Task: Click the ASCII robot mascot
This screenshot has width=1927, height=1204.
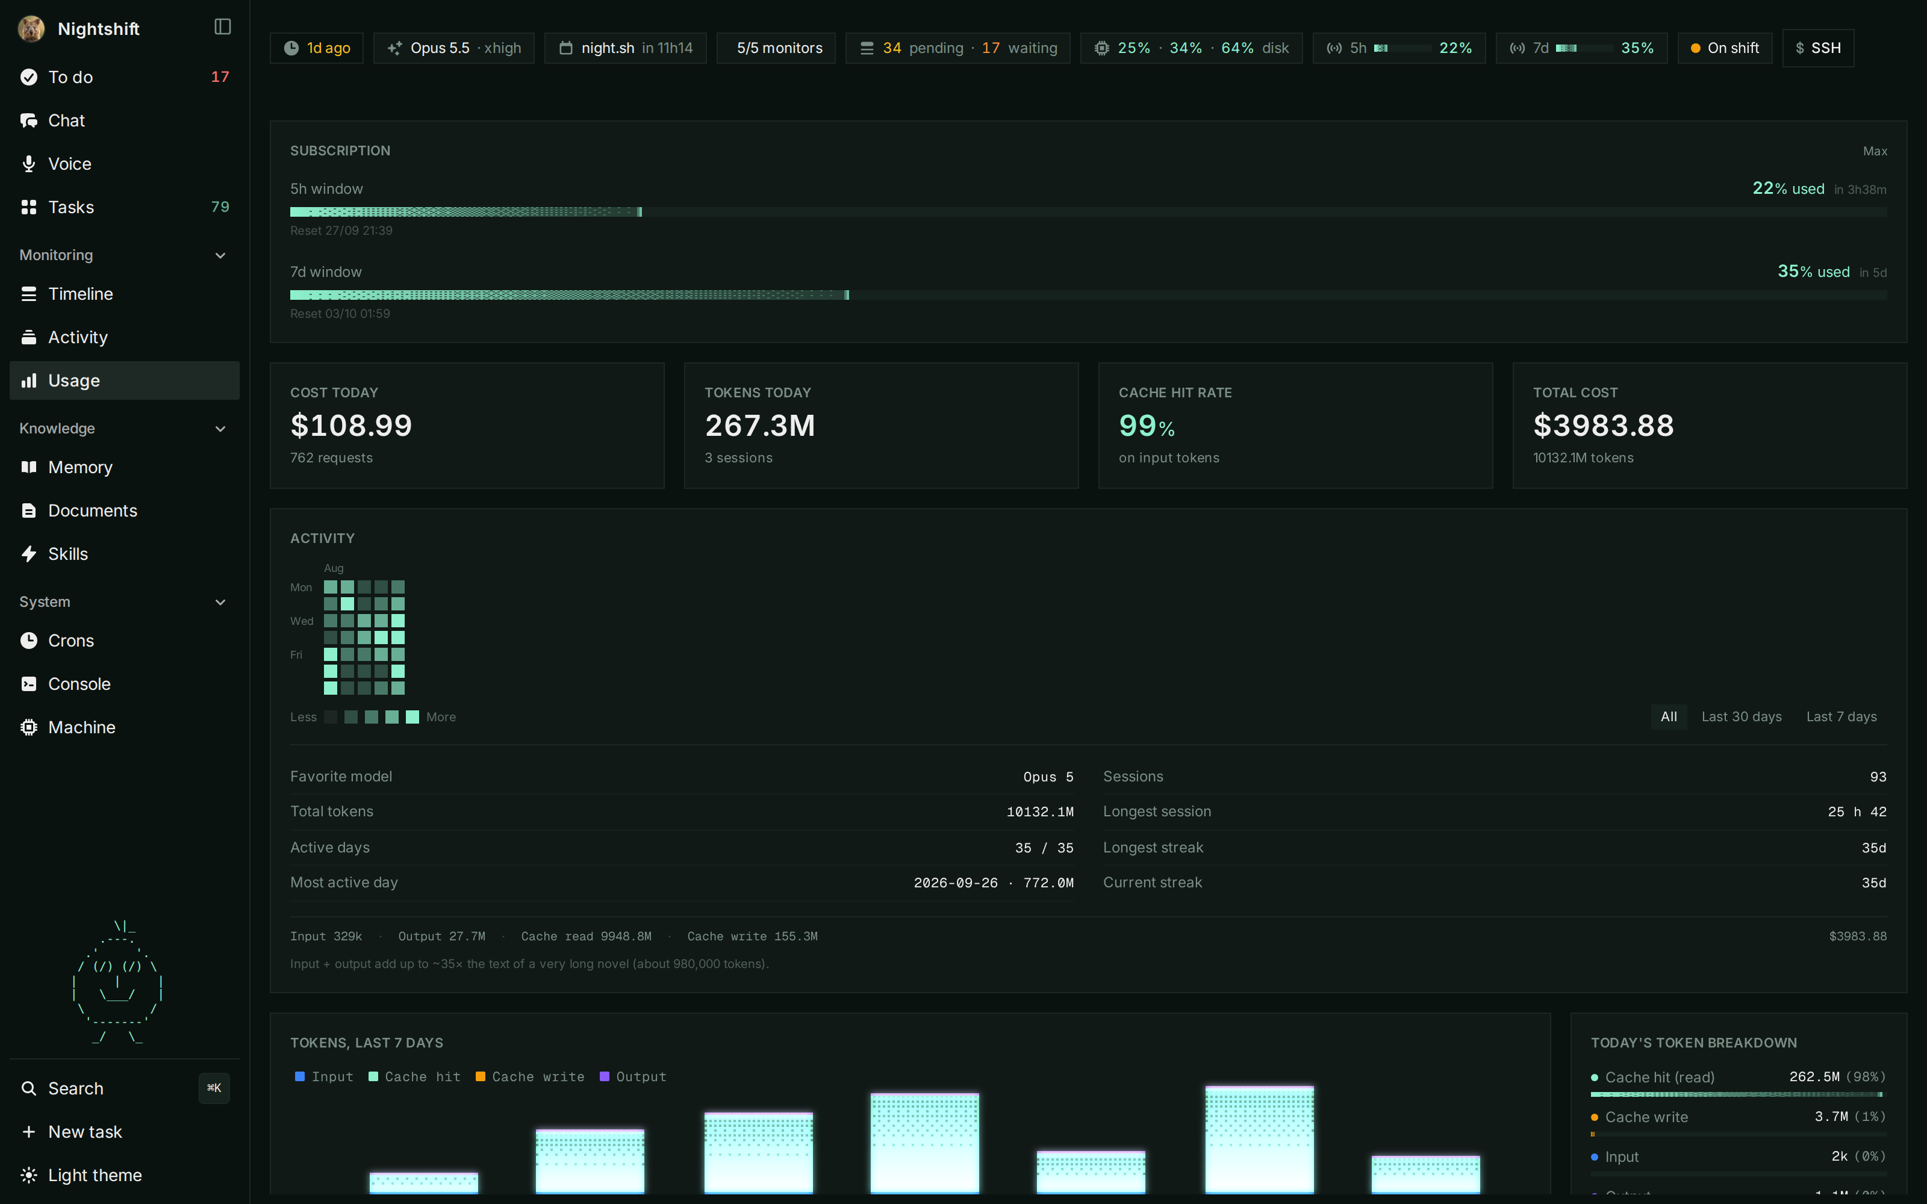Action: pyautogui.click(x=118, y=982)
